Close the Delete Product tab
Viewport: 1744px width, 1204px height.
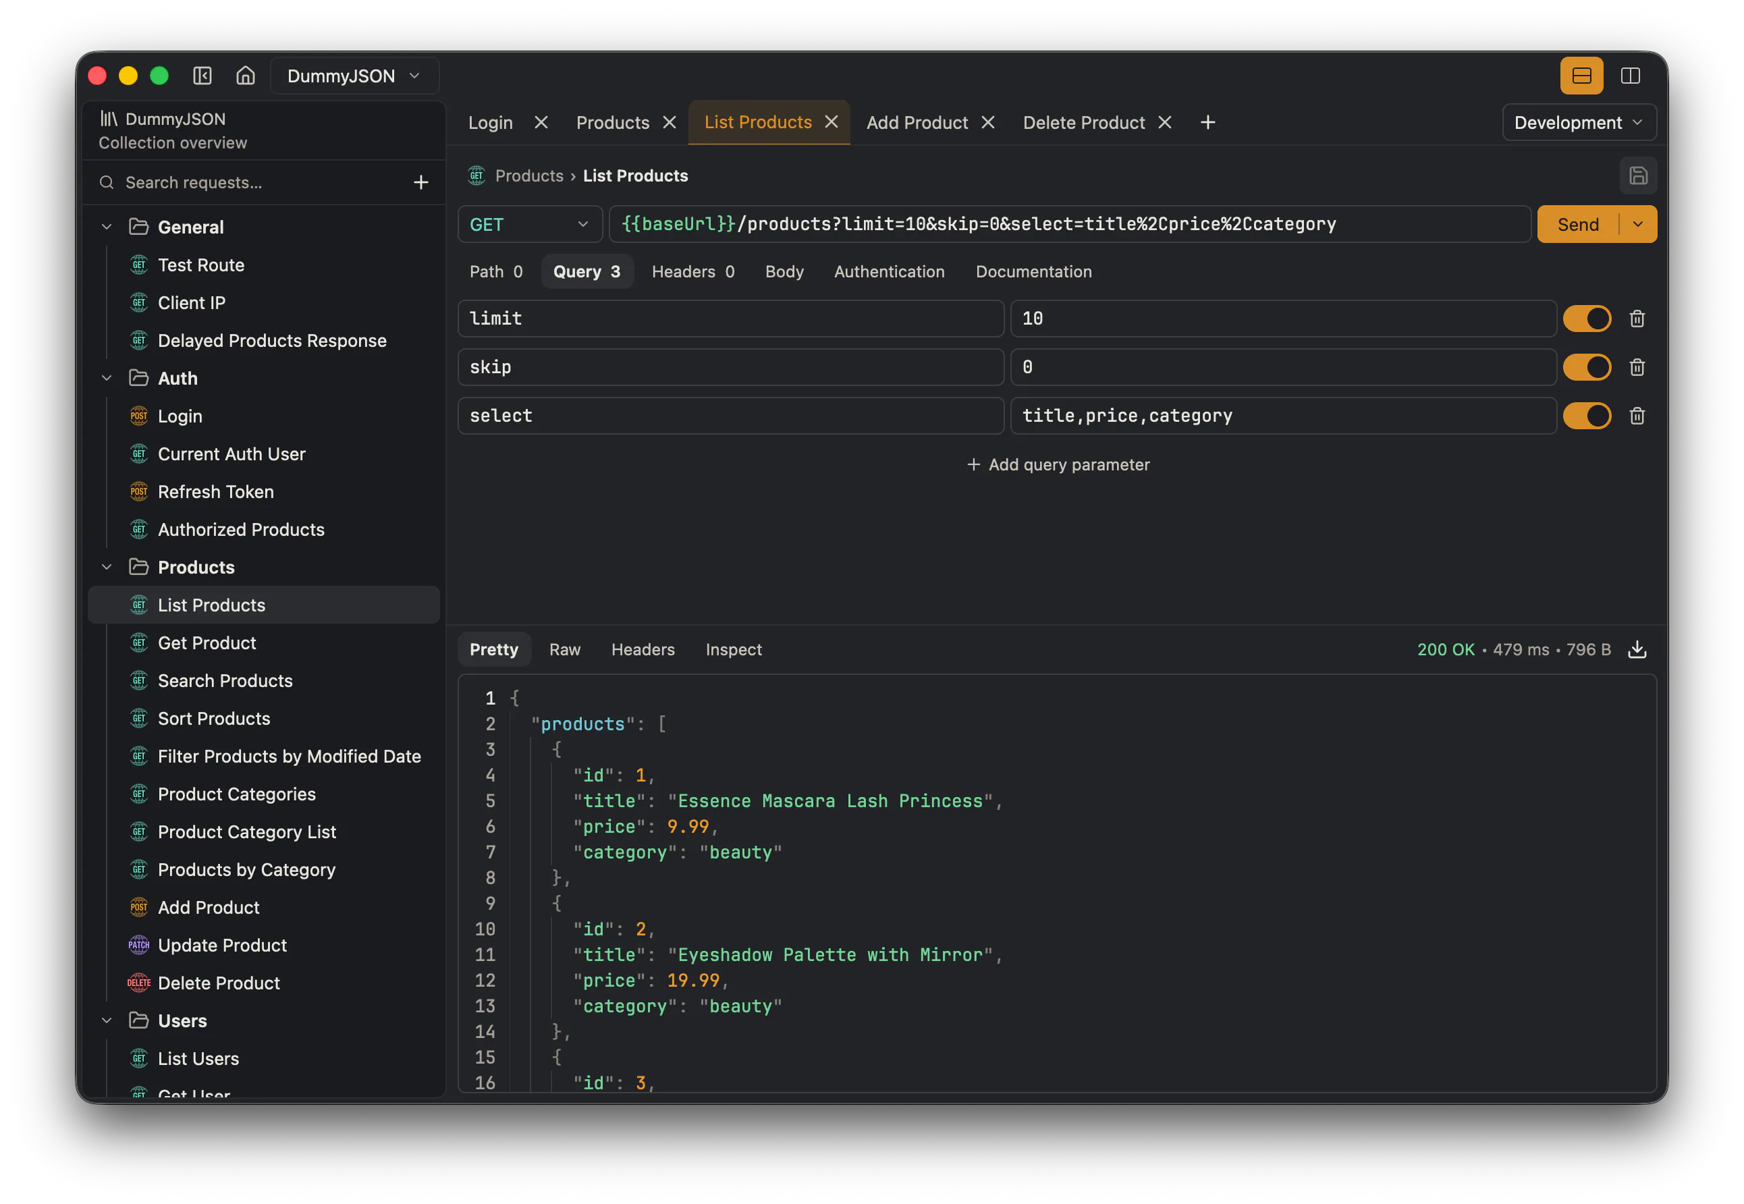1165,122
